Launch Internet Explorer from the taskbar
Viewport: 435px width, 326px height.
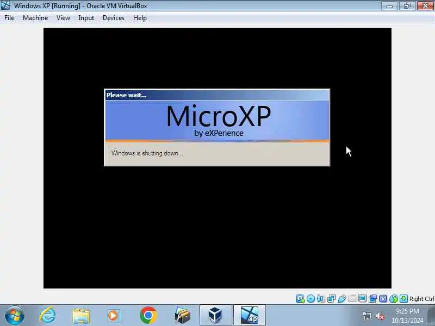click(x=47, y=316)
